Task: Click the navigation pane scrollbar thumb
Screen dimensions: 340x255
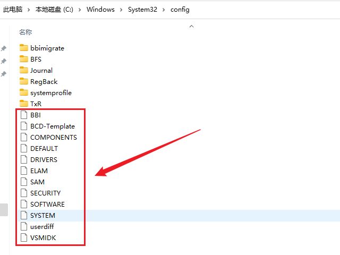Action: click(4, 210)
